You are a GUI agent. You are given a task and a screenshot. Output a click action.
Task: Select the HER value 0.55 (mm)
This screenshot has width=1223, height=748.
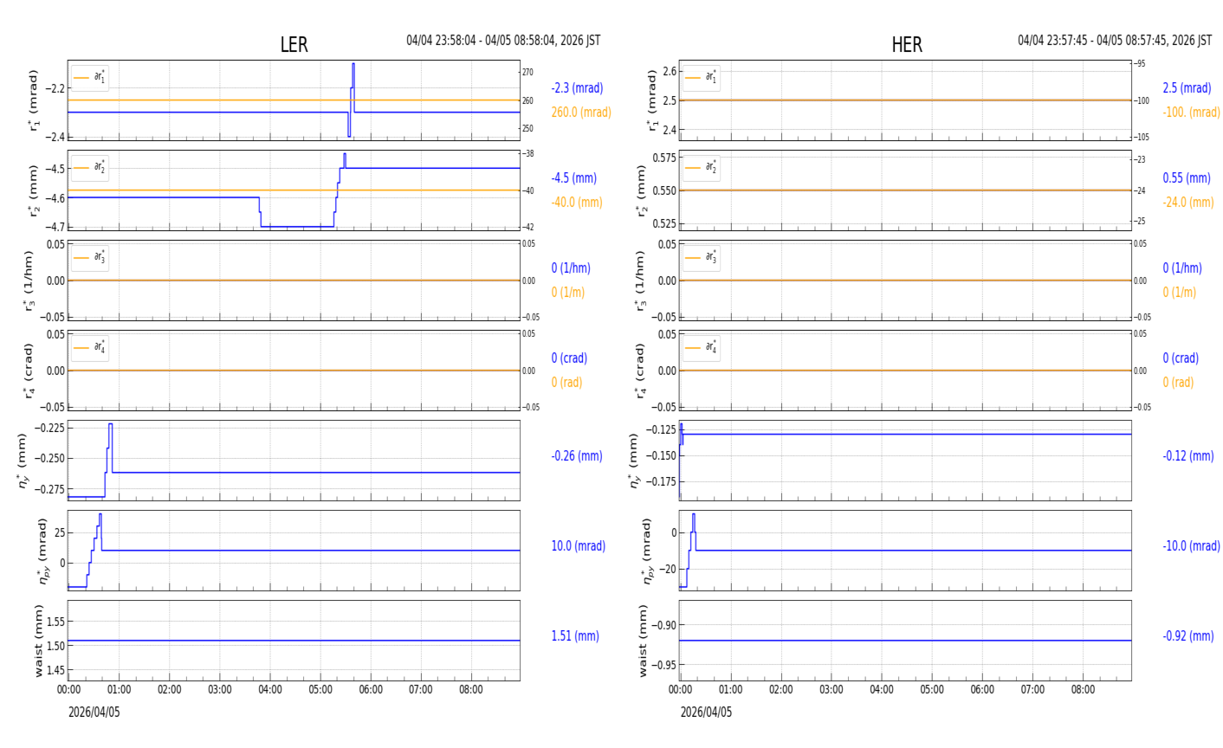[x=1187, y=178]
